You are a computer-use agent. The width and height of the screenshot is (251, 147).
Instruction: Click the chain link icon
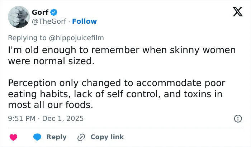click(x=81, y=137)
